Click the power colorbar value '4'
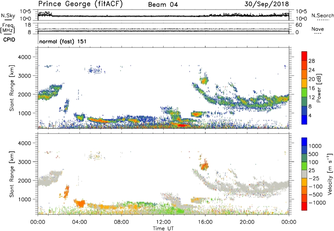 [310, 115]
